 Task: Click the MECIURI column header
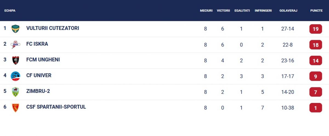206,11
